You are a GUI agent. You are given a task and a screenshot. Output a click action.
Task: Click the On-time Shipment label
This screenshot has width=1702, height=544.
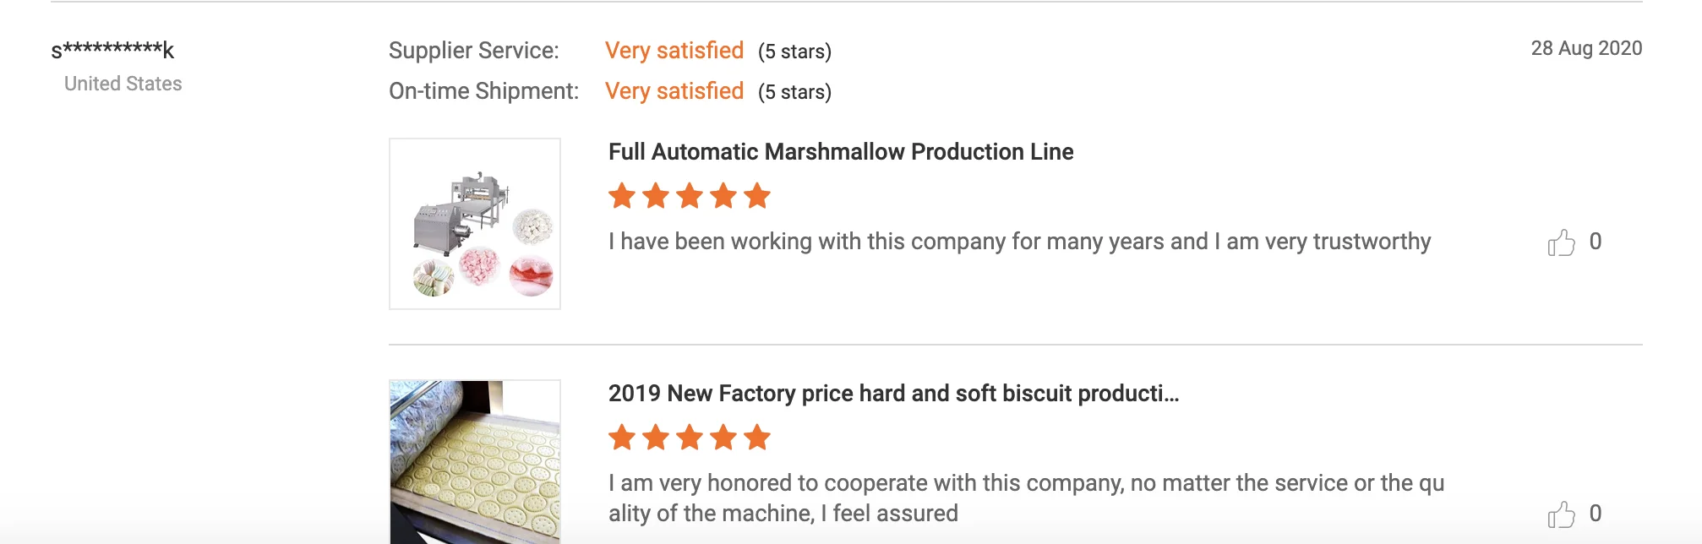483,91
